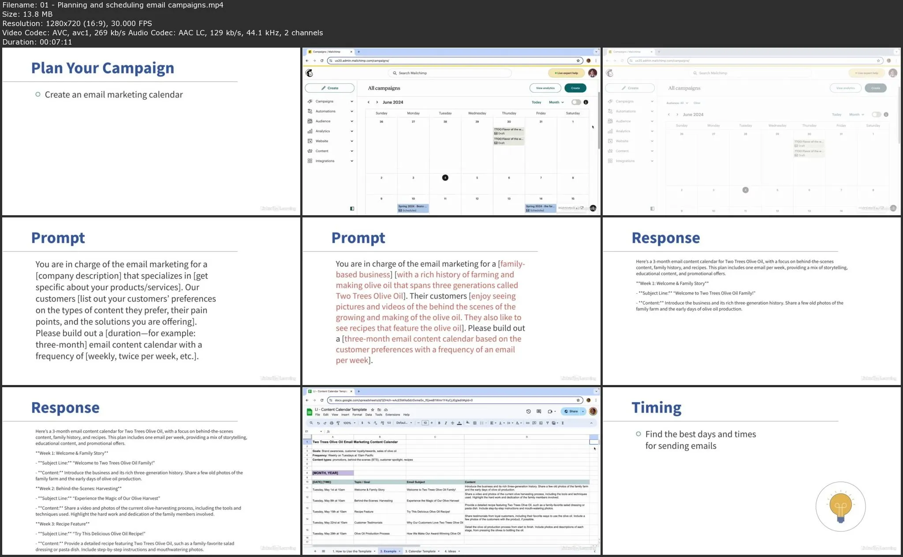Open the 100% zoom dropdown in Sheets
The image size is (903, 557).
point(349,423)
